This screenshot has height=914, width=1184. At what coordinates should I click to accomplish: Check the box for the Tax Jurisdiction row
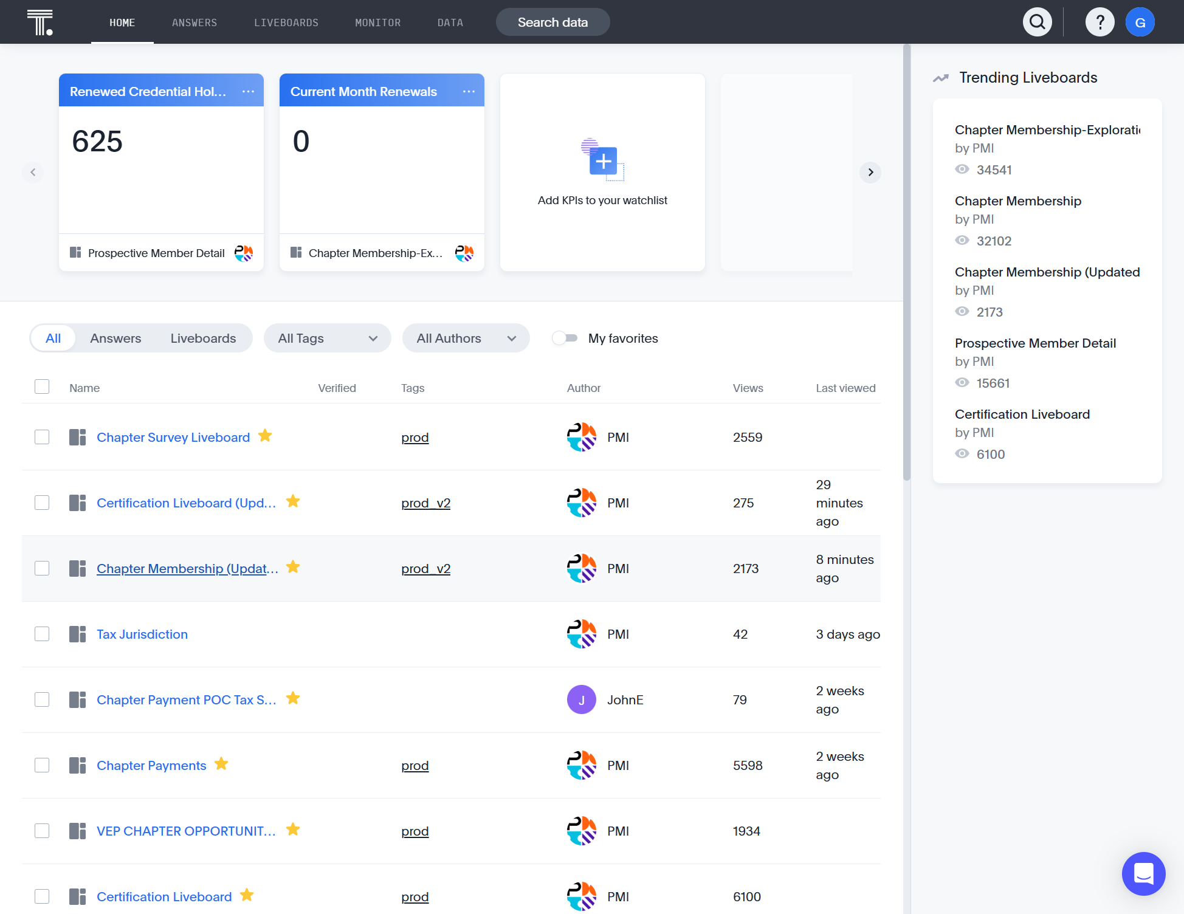coord(42,634)
